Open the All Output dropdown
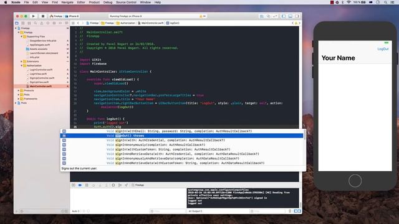Image resolution: width=399 pixels, height=224 pixels. pos(195,211)
